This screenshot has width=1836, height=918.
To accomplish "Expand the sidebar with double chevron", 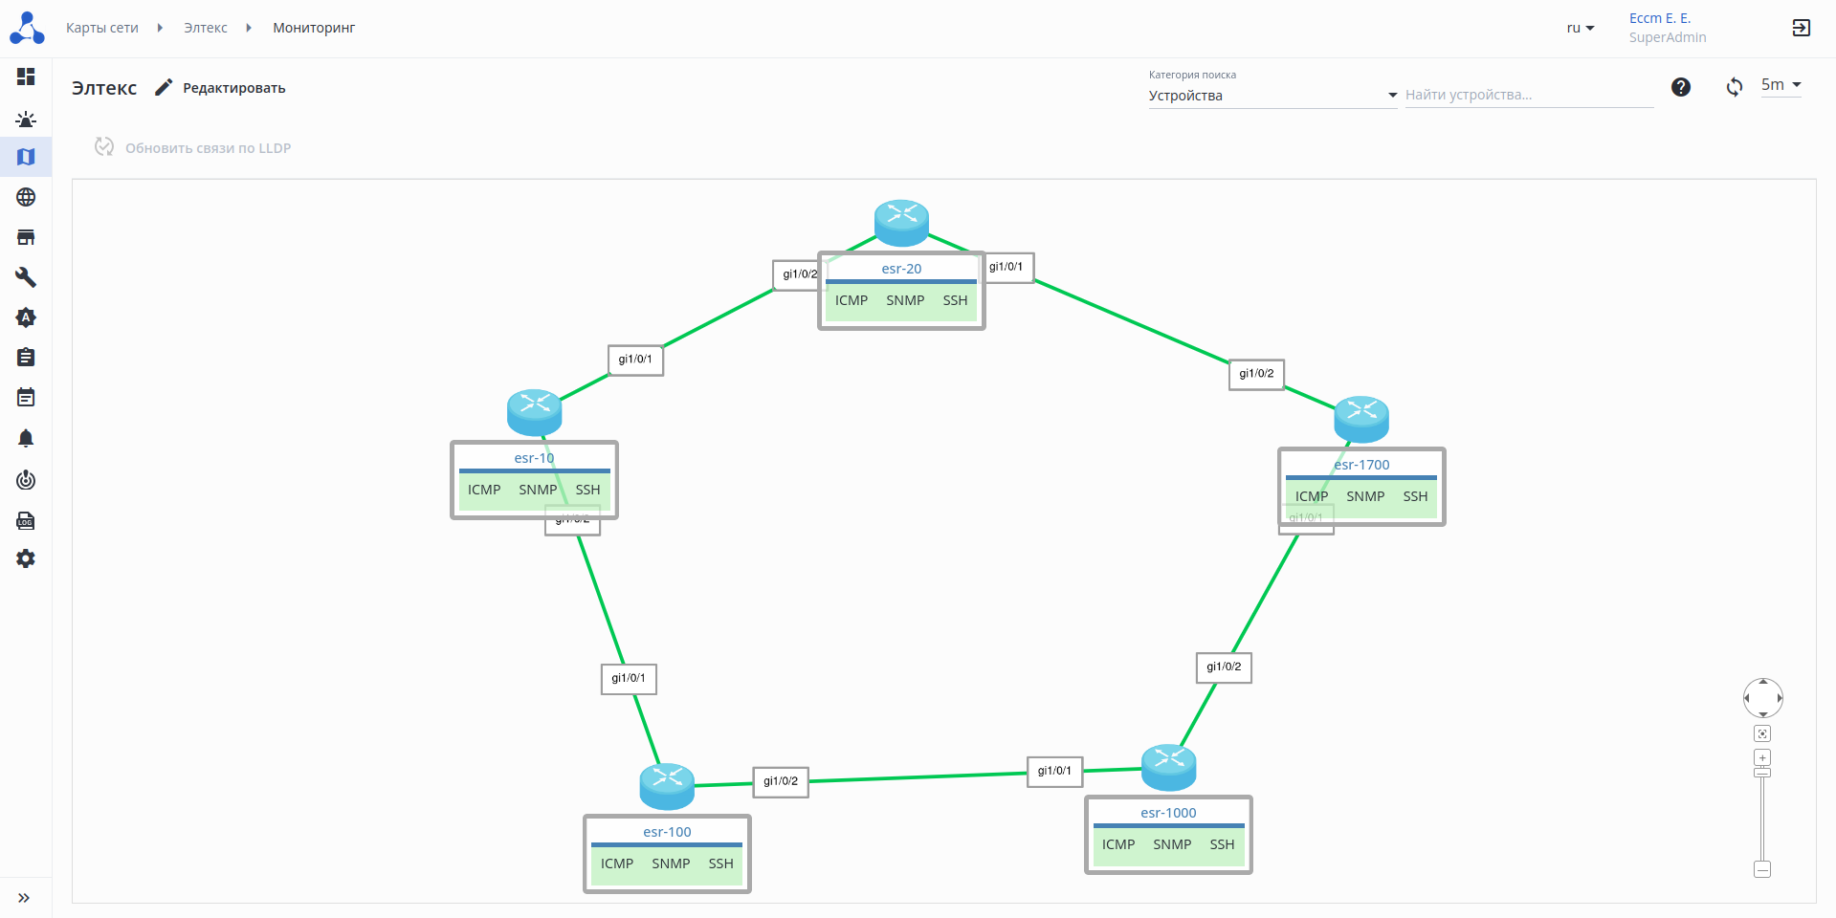I will 24,898.
